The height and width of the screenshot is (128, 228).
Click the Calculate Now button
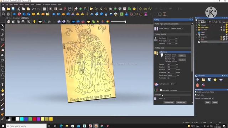pyautogui.click(x=181, y=102)
